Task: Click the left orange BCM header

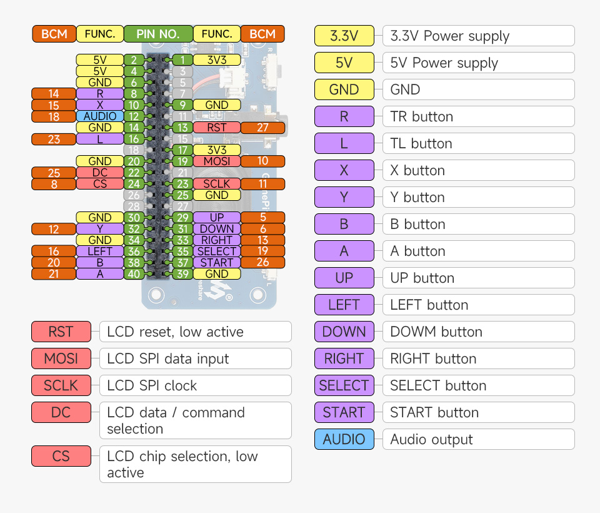Action: coord(53,34)
